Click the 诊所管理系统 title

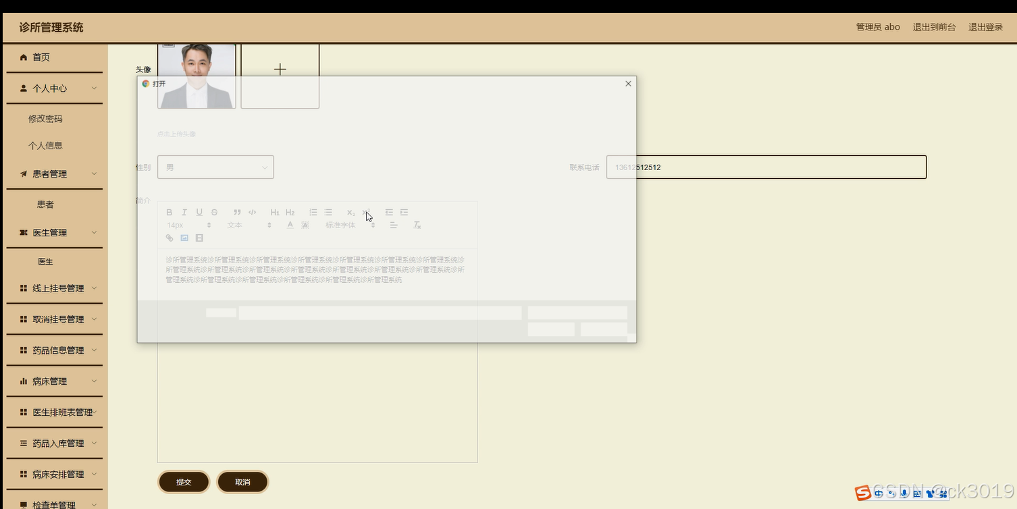pos(51,28)
